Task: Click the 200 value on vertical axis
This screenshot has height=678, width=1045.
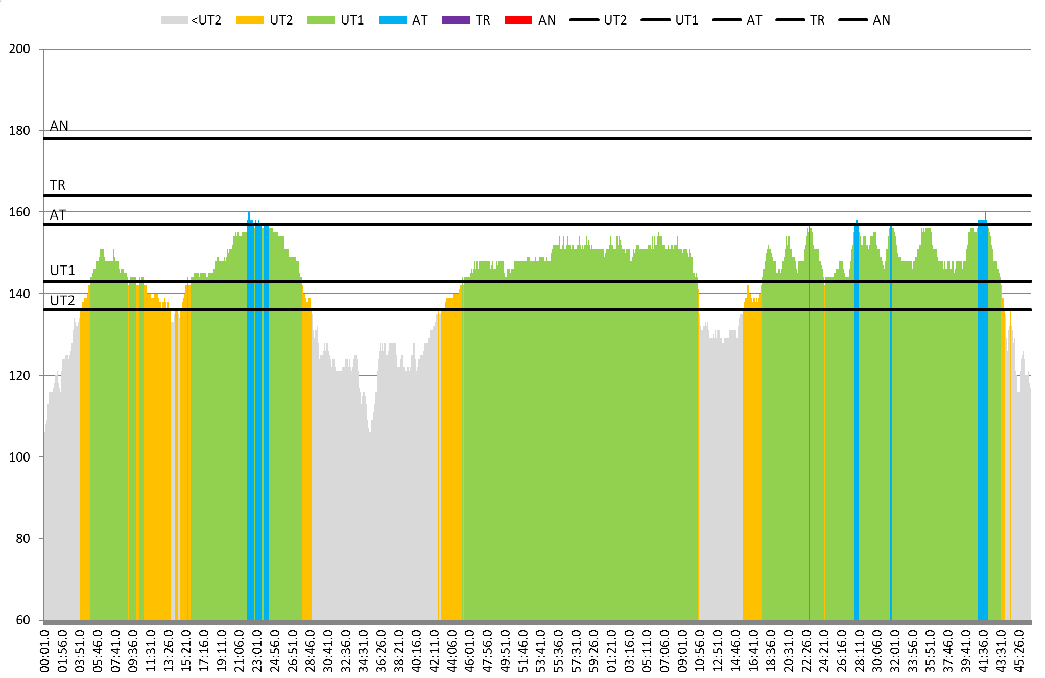Action: pyautogui.click(x=19, y=49)
